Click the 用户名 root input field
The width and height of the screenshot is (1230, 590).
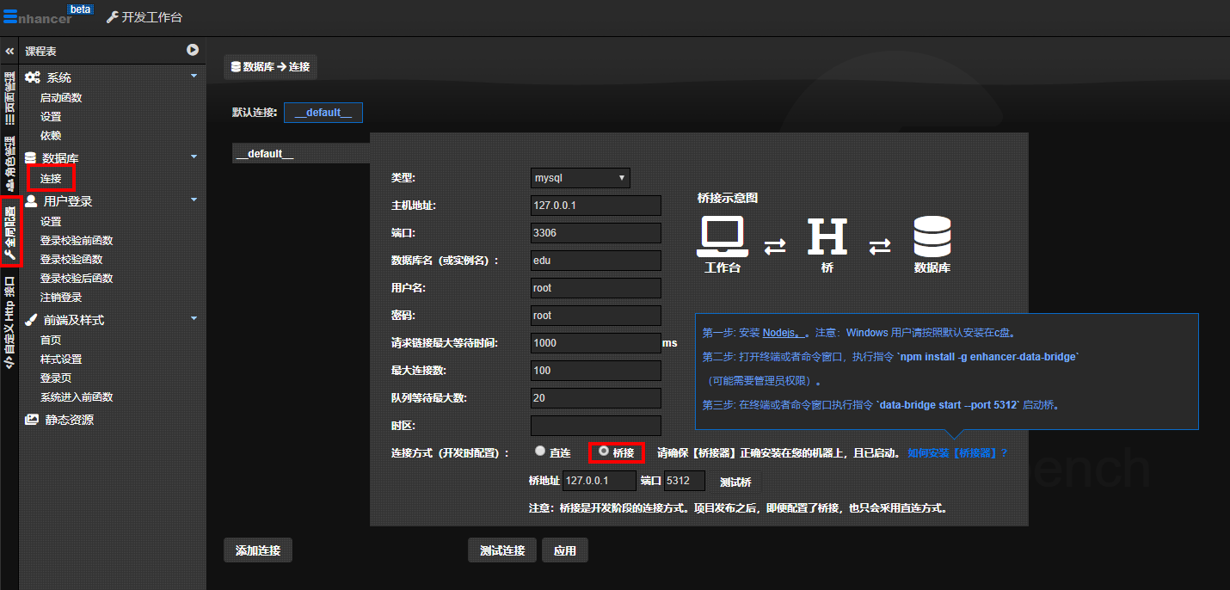click(x=596, y=288)
